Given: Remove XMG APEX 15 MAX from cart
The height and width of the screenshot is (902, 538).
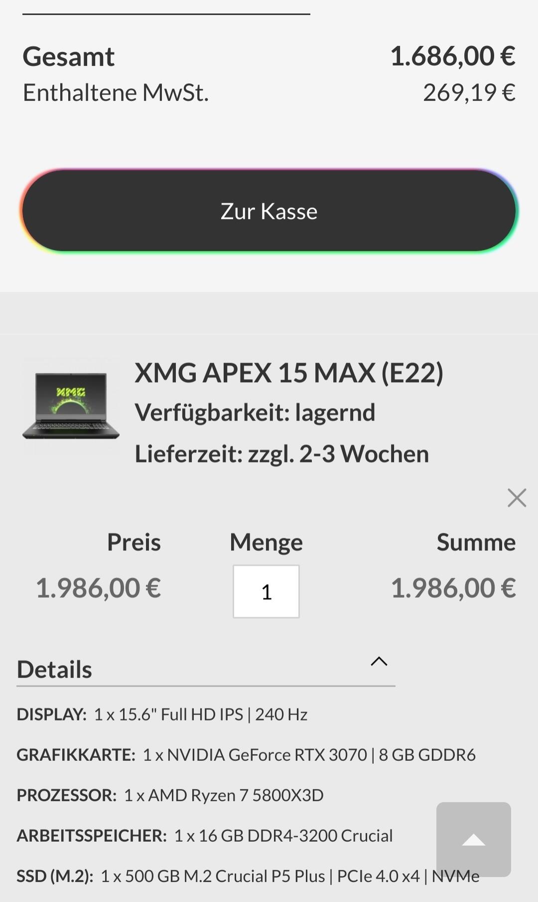Looking at the screenshot, I should [517, 497].
